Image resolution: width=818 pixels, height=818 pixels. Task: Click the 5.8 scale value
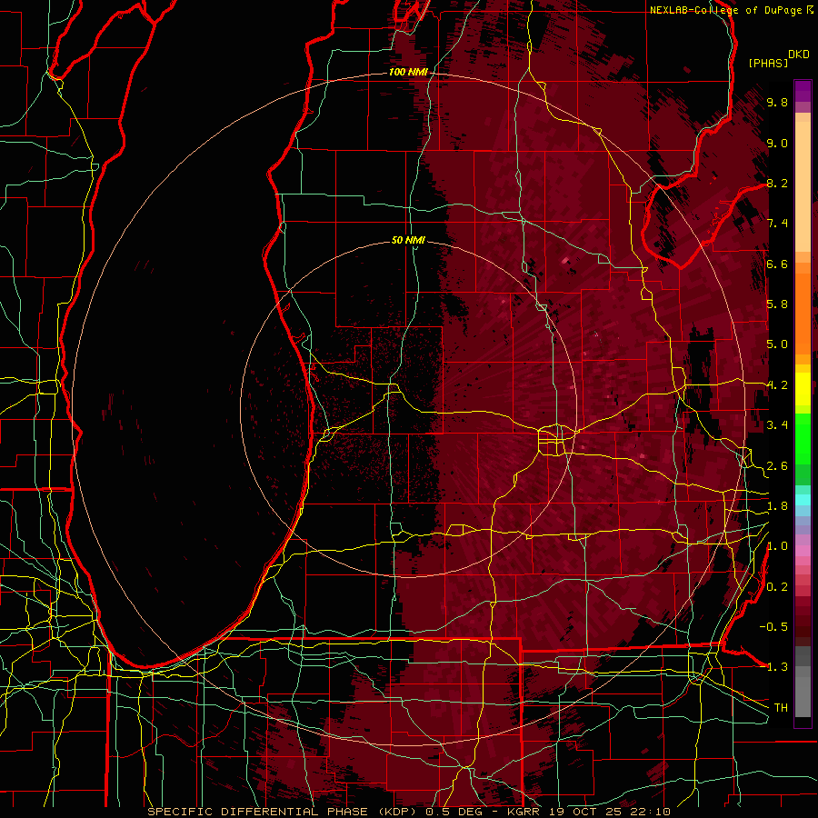coord(777,304)
